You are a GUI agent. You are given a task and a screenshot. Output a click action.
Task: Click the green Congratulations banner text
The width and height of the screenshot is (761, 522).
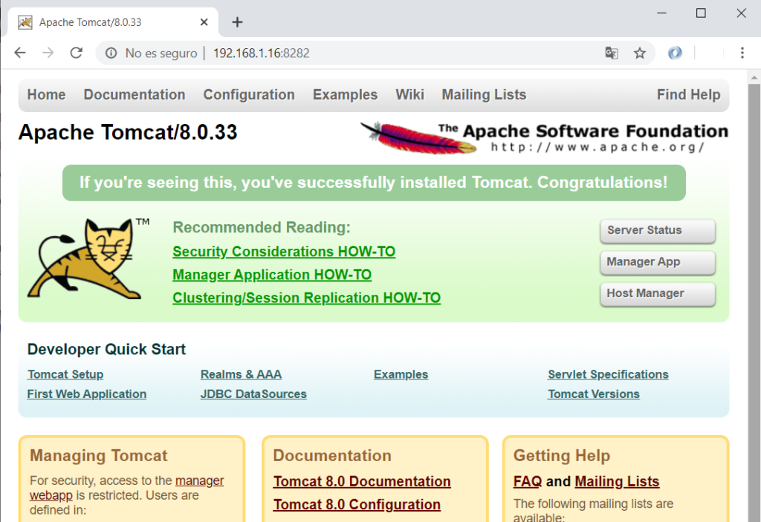point(374,183)
